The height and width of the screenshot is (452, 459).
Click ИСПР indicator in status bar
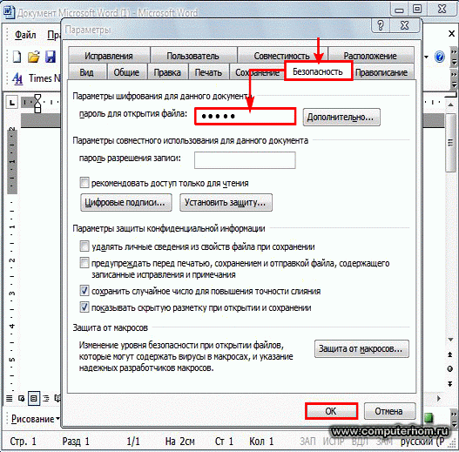(x=334, y=442)
